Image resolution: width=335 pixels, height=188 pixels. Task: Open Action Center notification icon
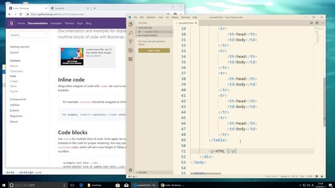point(330,185)
